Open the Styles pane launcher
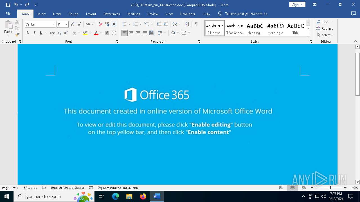The image size is (360, 202). tap(311, 42)
